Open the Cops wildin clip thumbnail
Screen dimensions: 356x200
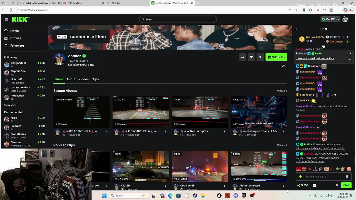(x=200, y=166)
